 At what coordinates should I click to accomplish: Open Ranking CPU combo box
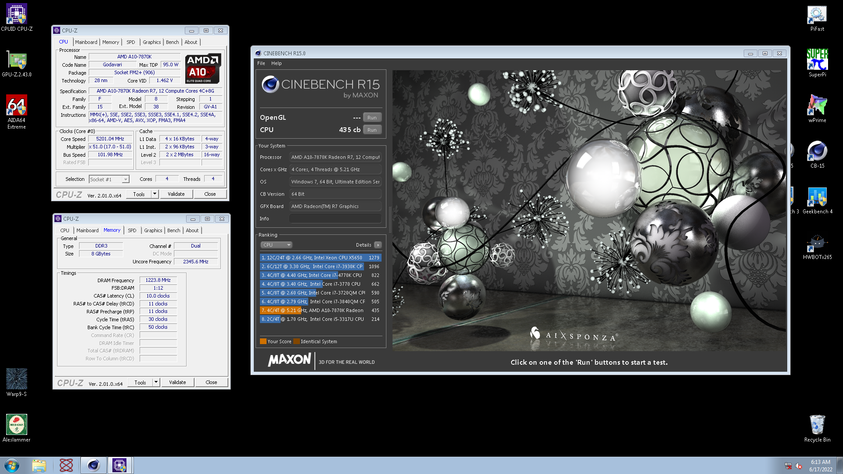click(276, 245)
